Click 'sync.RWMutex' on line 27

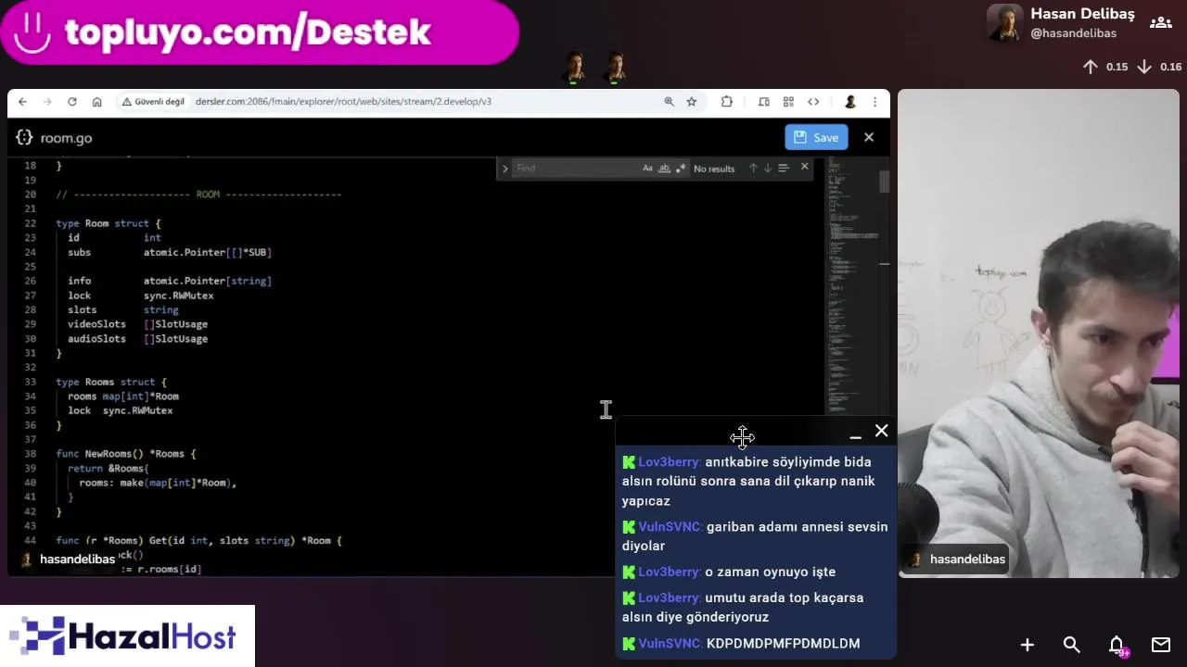[179, 296]
